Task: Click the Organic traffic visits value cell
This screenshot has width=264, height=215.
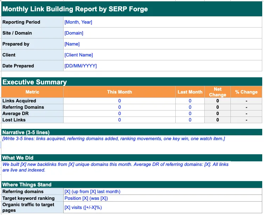Action: 163,208
